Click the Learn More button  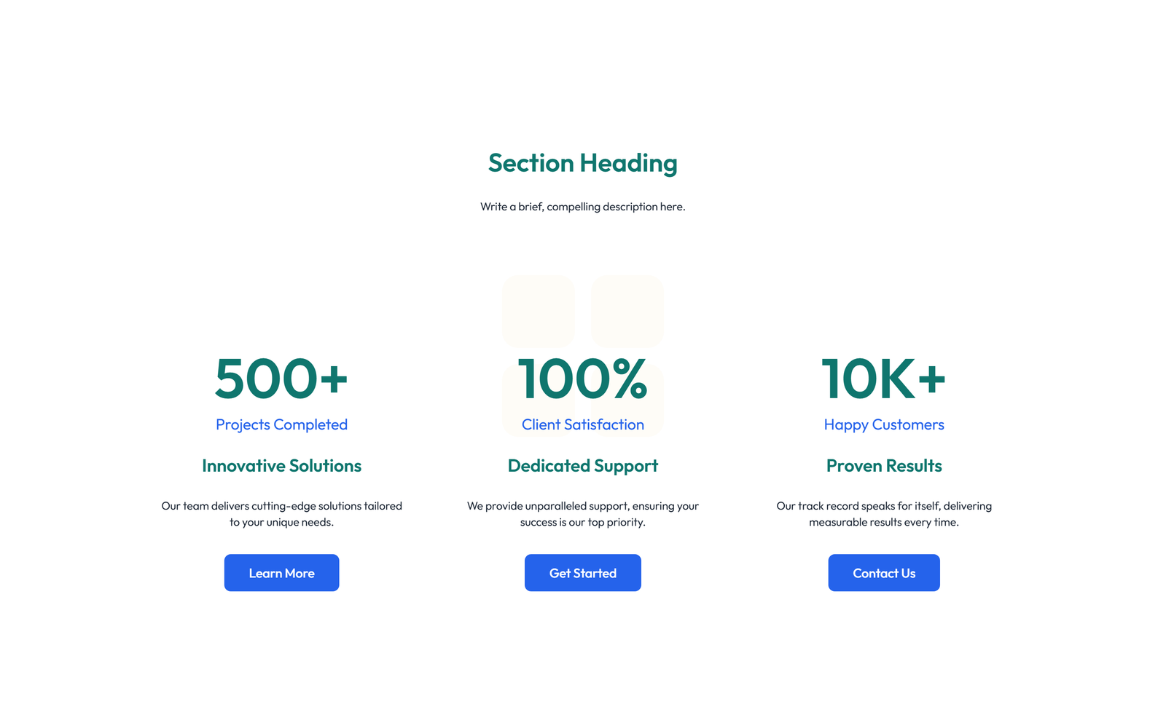point(281,573)
